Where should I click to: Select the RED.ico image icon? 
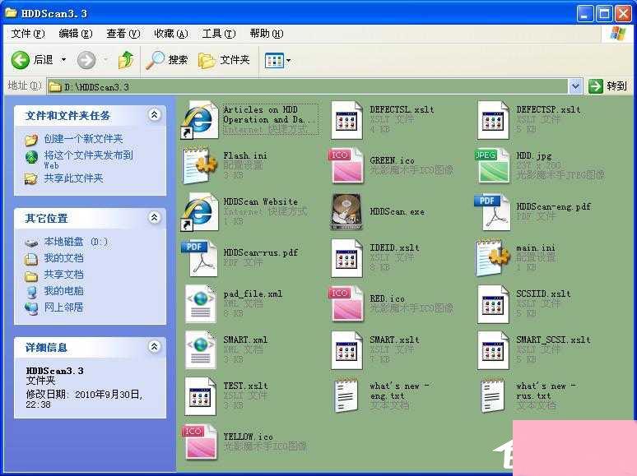pos(346,304)
